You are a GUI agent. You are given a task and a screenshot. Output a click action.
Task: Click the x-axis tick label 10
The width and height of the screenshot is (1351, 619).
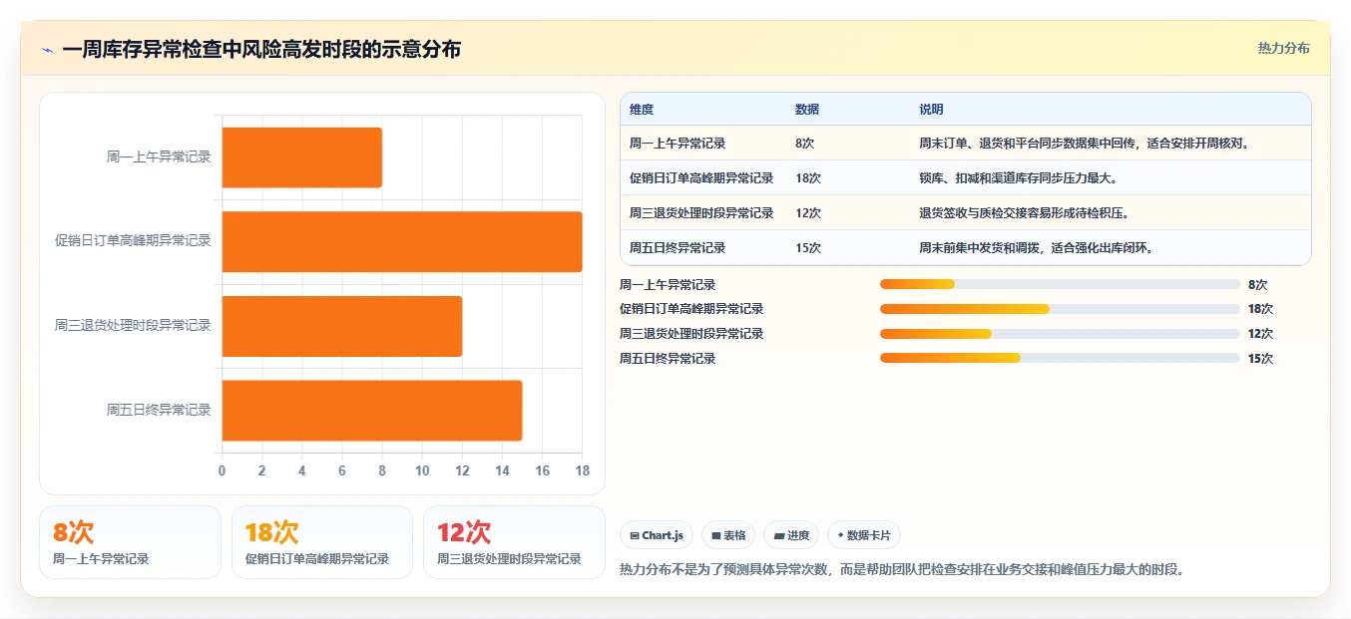[x=422, y=470]
